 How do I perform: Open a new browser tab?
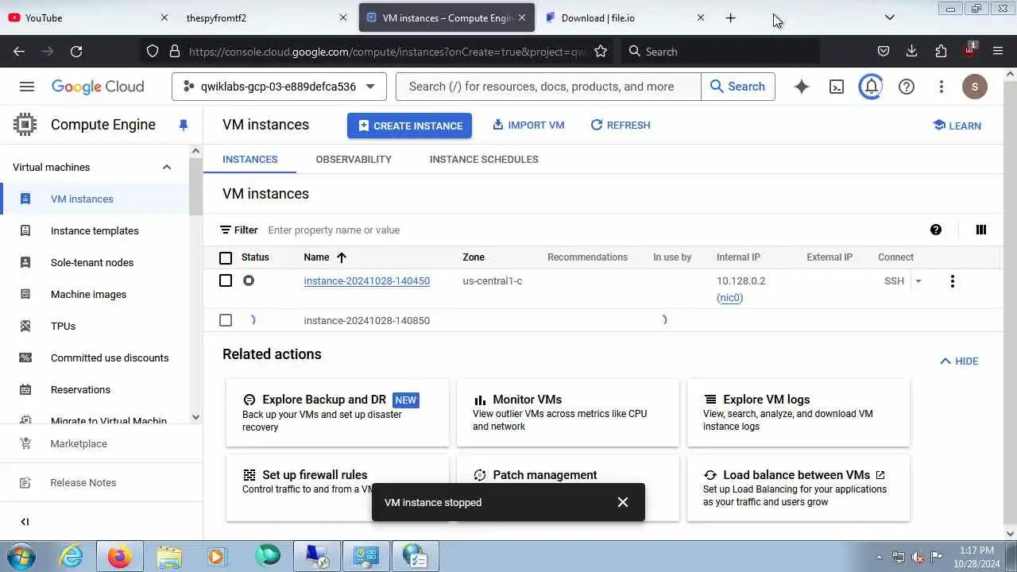click(x=731, y=17)
